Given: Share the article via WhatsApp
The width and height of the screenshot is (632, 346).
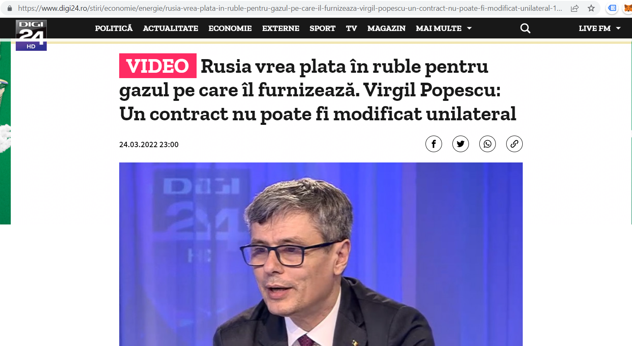Looking at the screenshot, I should [488, 144].
